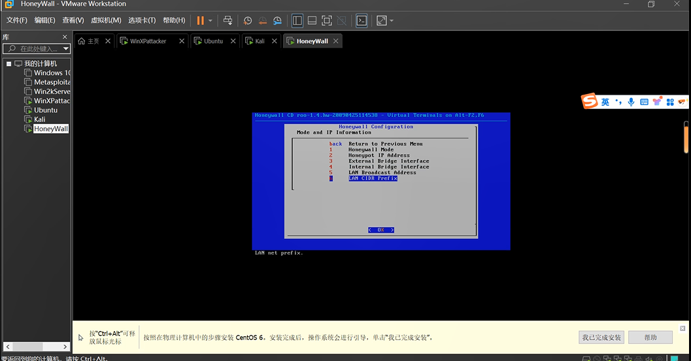Select 我的计算机 in the library tree
This screenshot has height=361, width=691.
click(41, 64)
